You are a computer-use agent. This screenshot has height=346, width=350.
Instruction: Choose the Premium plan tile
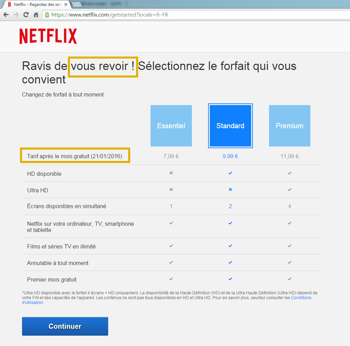point(289,126)
